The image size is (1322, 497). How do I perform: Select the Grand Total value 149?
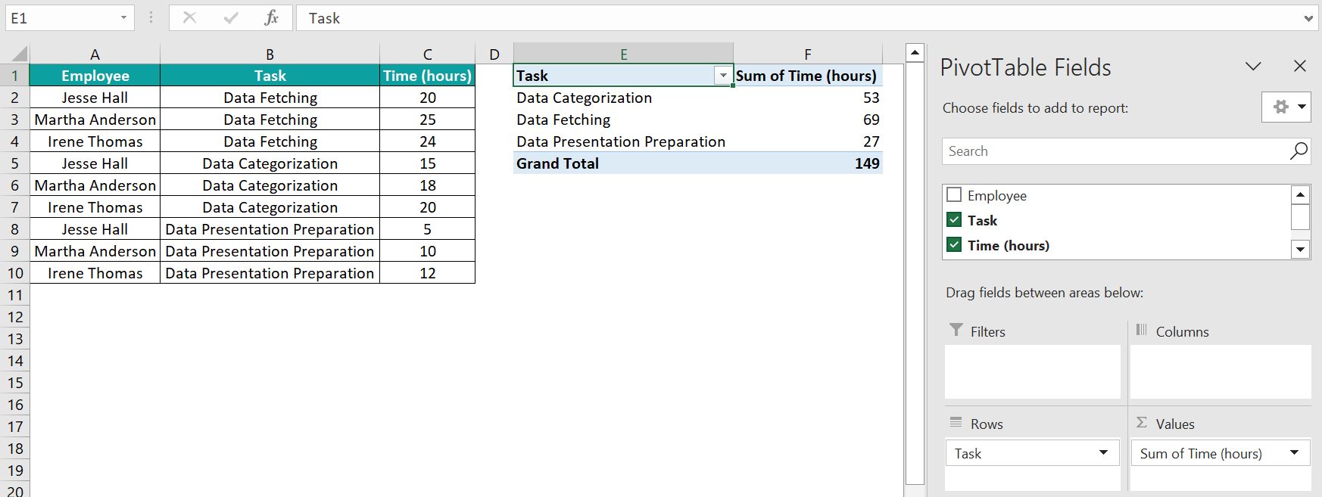[x=808, y=163]
